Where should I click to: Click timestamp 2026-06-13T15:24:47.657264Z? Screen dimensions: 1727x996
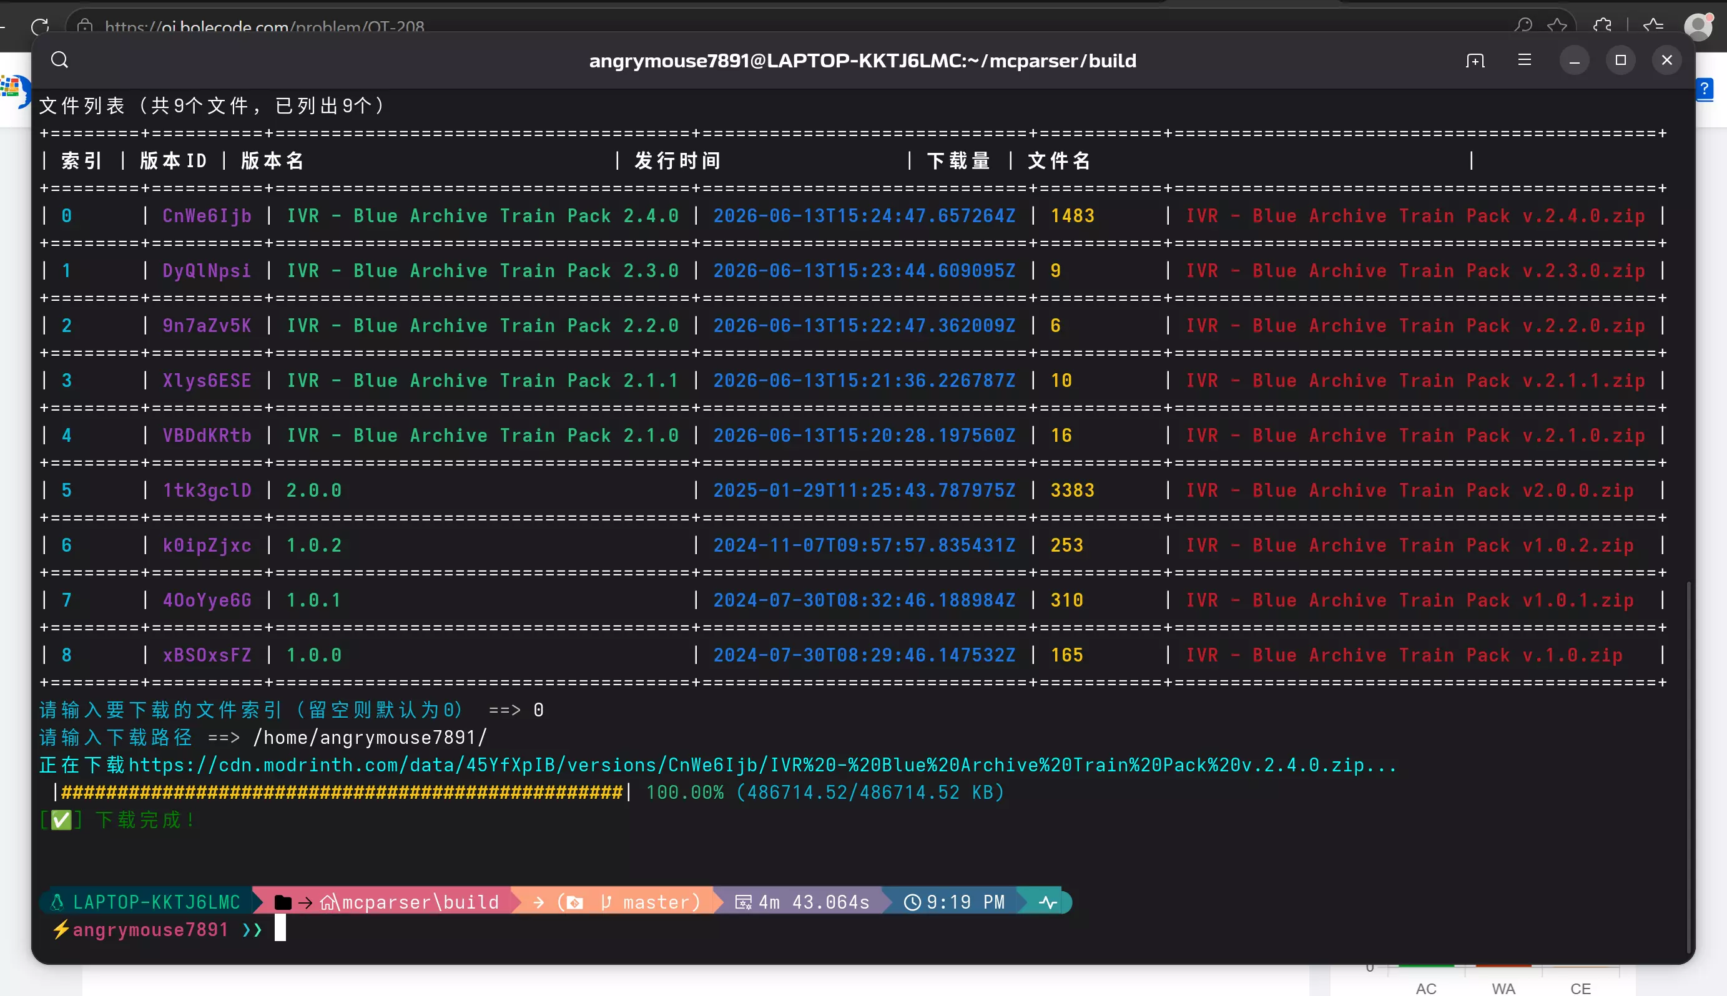tap(864, 215)
